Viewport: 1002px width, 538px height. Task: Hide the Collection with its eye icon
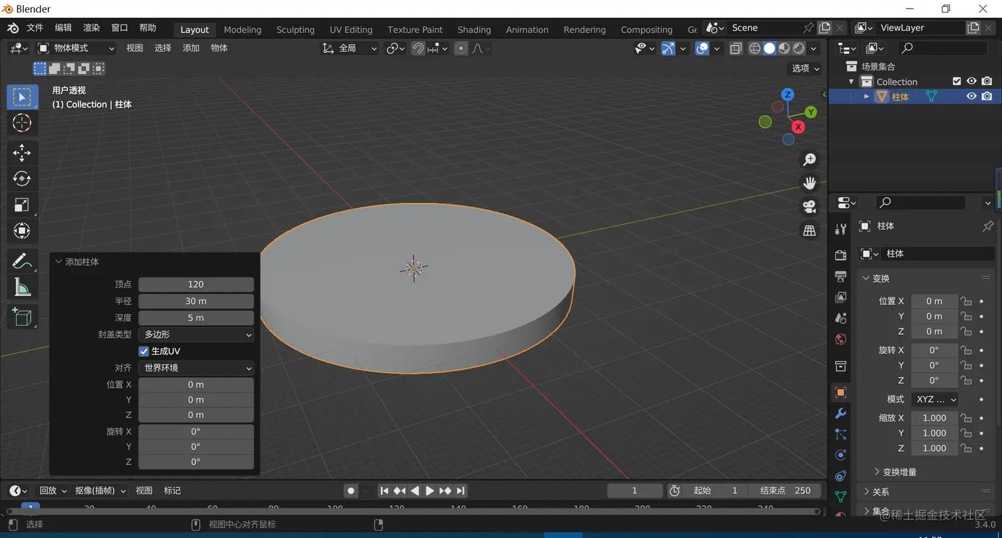(x=972, y=81)
